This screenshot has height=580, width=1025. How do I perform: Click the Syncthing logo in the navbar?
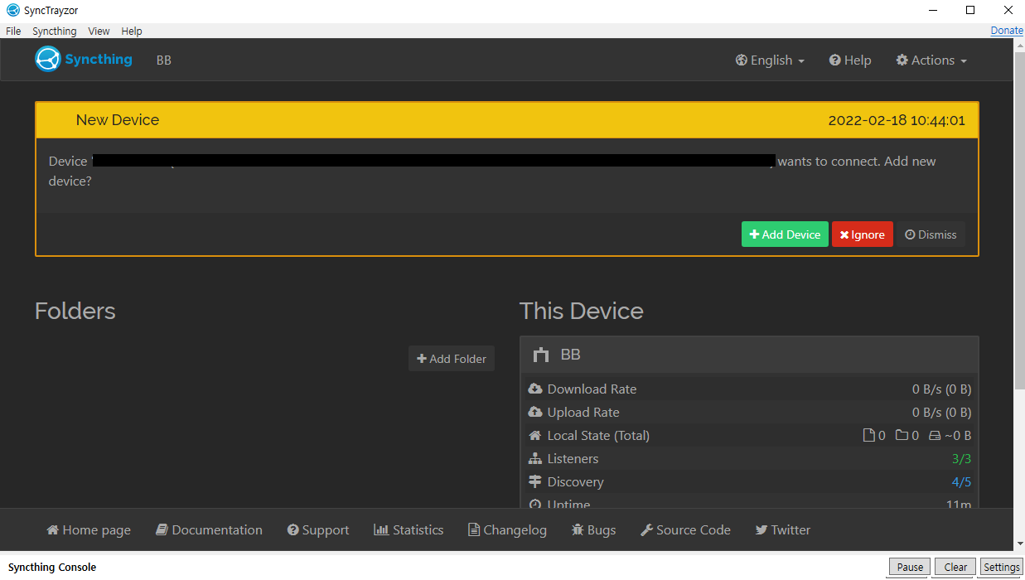(84, 60)
